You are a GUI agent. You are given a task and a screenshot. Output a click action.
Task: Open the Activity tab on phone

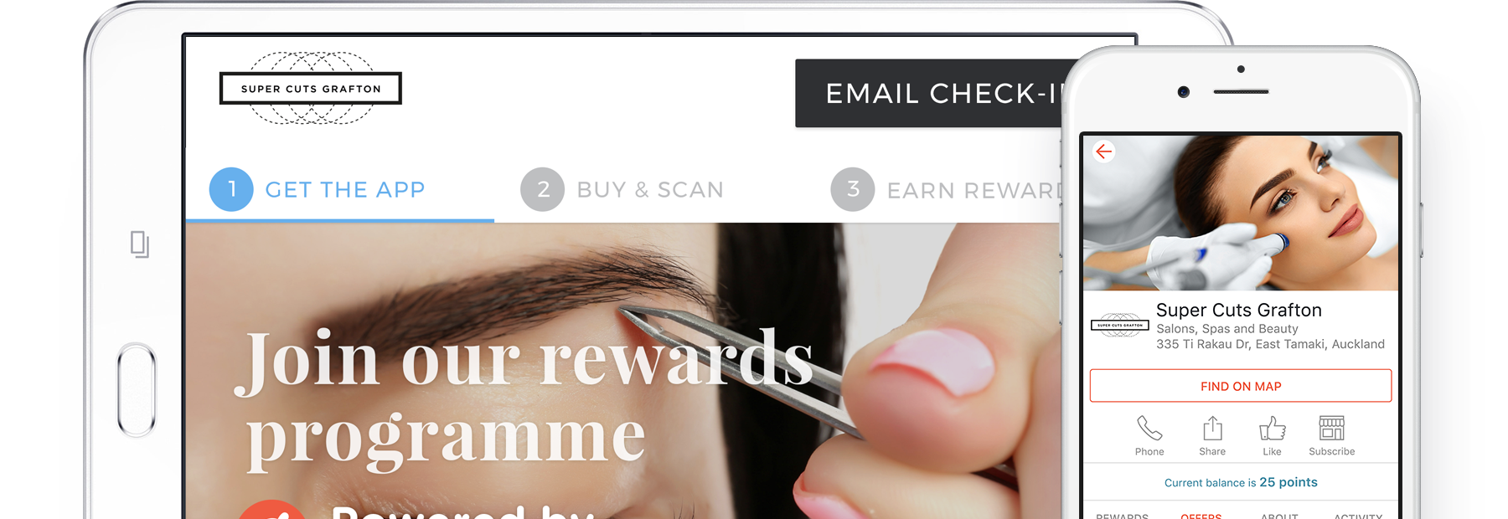pyautogui.click(x=1358, y=515)
